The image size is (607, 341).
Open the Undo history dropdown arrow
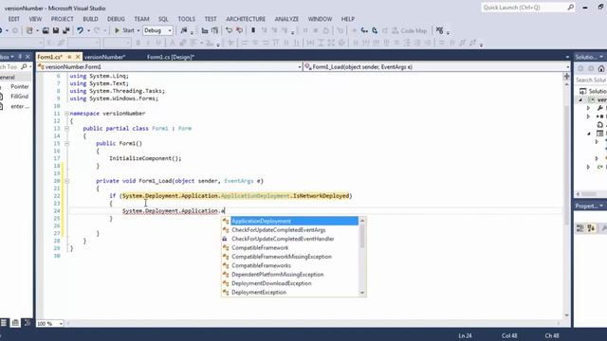click(x=88, y=30)
